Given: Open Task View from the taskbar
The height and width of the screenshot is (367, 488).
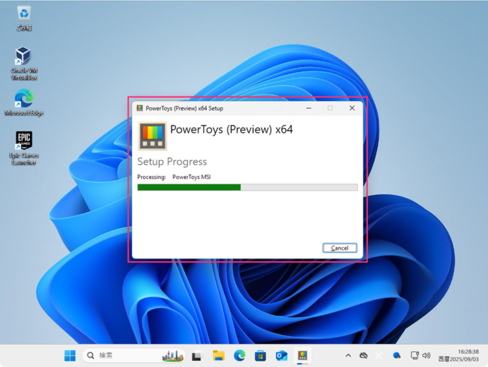Looking at the screenshot, I should click(197, 355).
